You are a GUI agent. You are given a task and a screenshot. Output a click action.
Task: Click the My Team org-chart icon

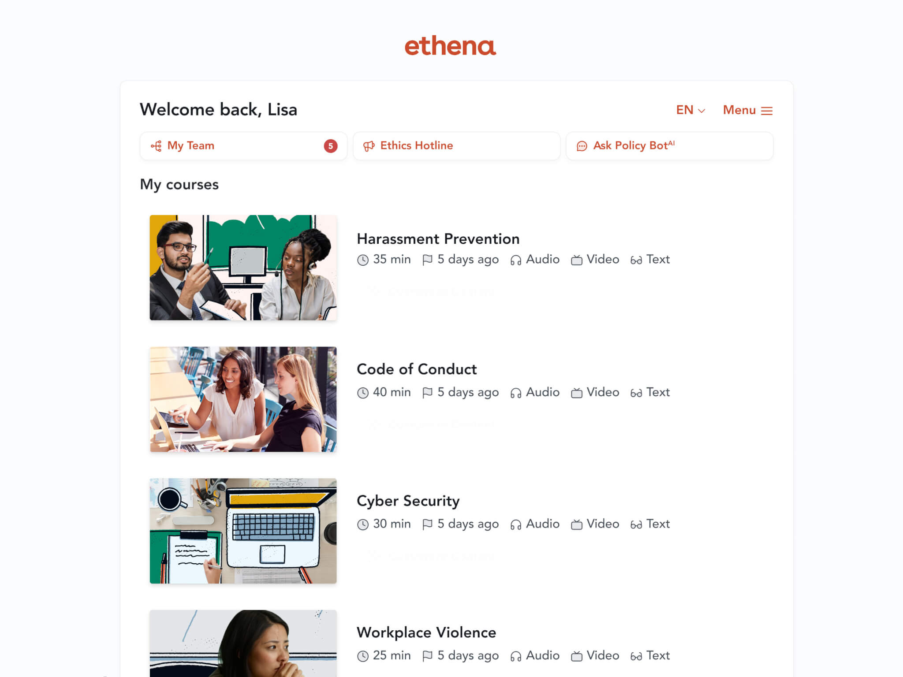[x=156, y=146]
